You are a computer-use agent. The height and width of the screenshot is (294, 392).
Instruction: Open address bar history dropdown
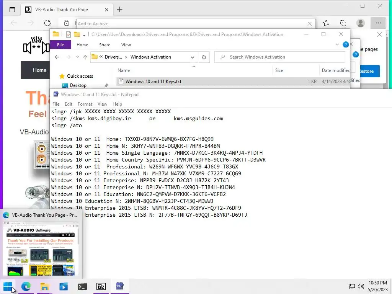point(192,57)
